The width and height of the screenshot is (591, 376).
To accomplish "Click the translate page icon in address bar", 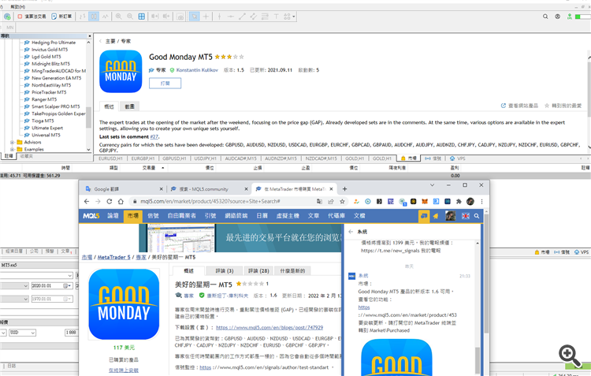I will pos(319,201).
